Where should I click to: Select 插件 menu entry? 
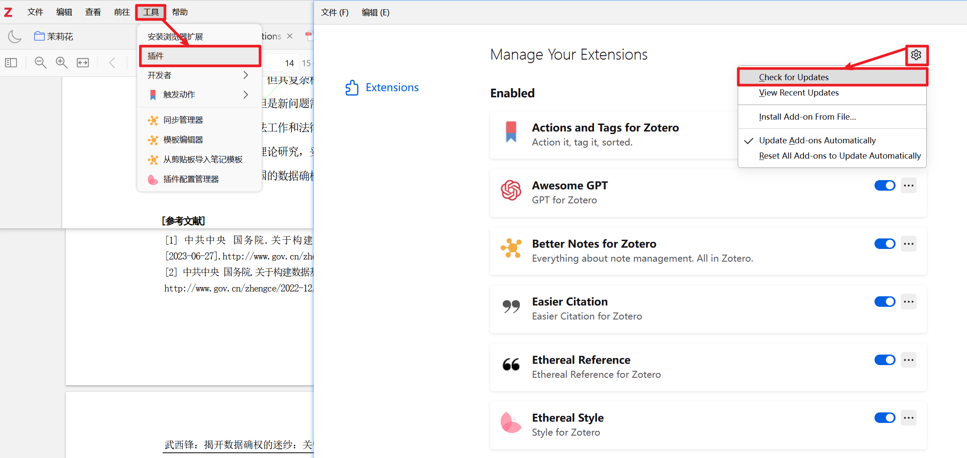tap(199, 56)
